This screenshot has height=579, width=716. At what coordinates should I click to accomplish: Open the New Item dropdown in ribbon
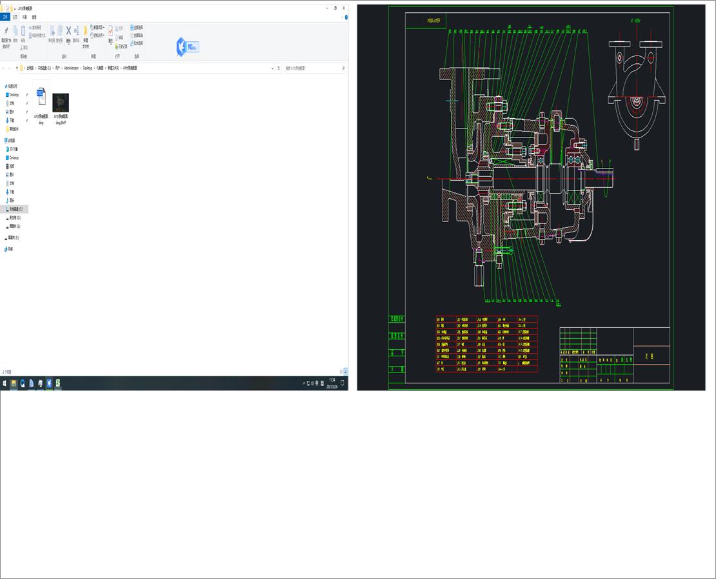(99, 28)
